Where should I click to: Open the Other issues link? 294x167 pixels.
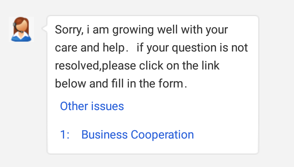(x=92, y=106)
